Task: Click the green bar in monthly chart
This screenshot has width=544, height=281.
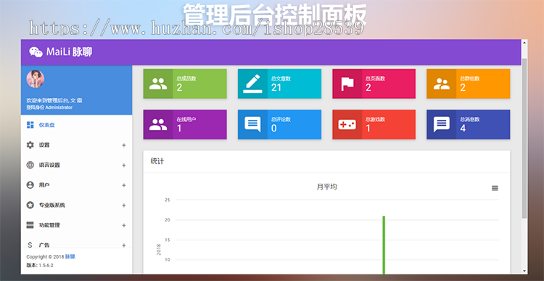Action: click(384, 245)
